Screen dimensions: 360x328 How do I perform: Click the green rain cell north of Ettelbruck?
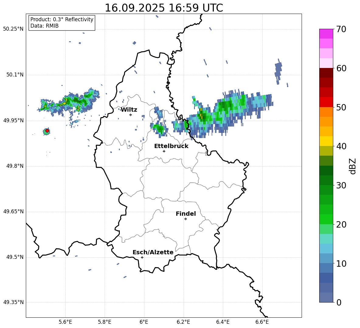(159, 129)
